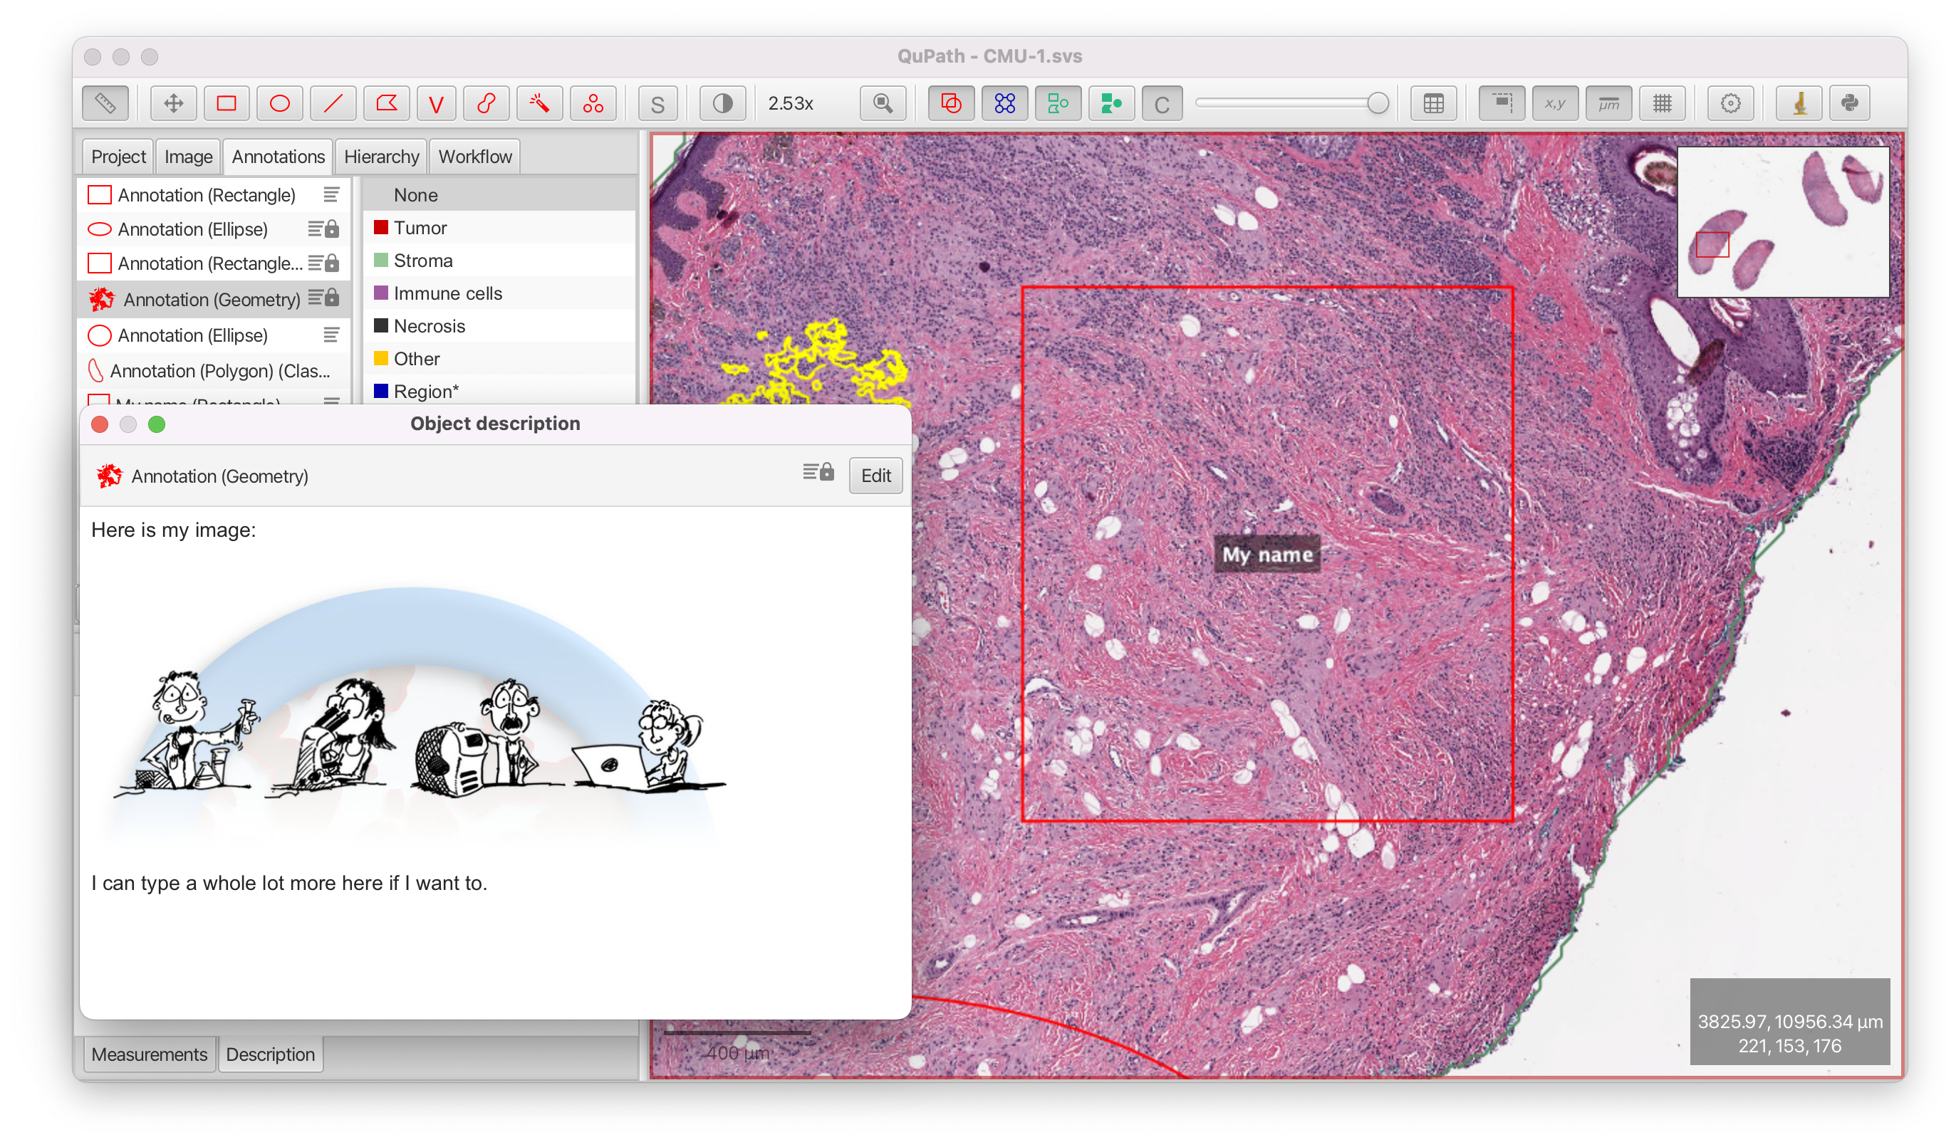Select the Polyline tool
This screenshot has height=1142, width=1956.
point(437,103)
